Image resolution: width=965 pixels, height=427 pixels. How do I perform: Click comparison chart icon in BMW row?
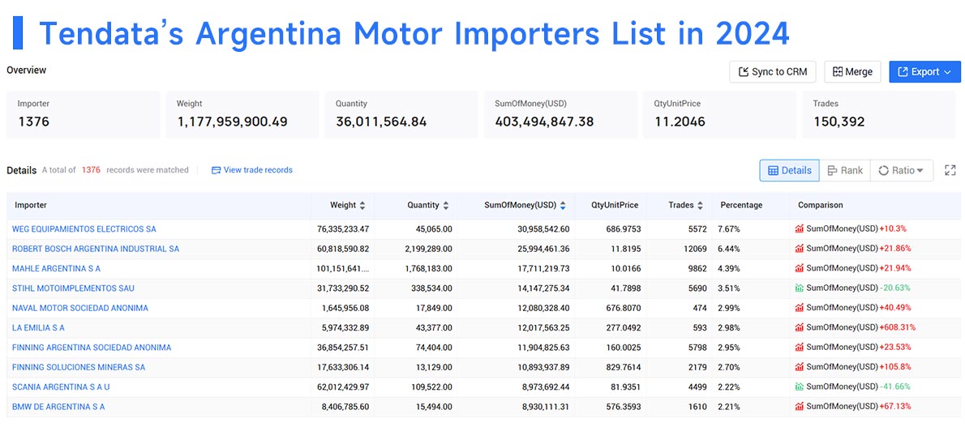[800, 406]
